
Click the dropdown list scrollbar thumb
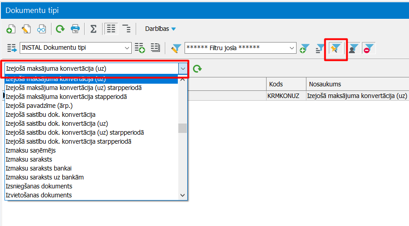tap(183, 128)
